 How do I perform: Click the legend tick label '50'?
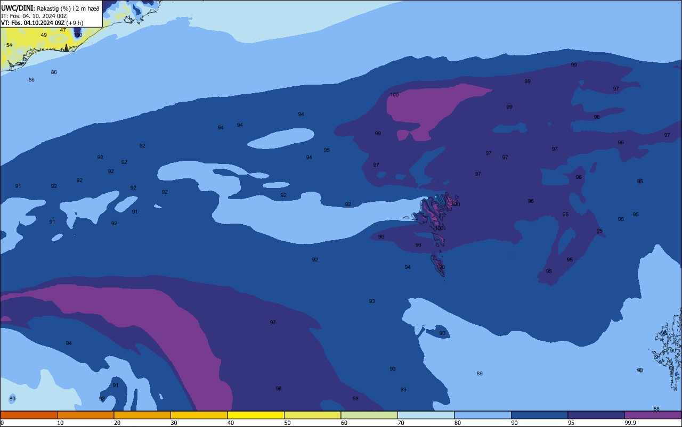287,423
